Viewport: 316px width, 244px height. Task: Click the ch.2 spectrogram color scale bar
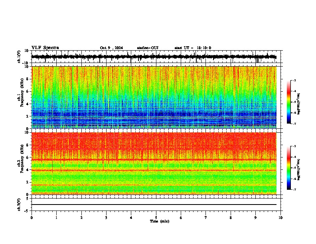[288, 168]
